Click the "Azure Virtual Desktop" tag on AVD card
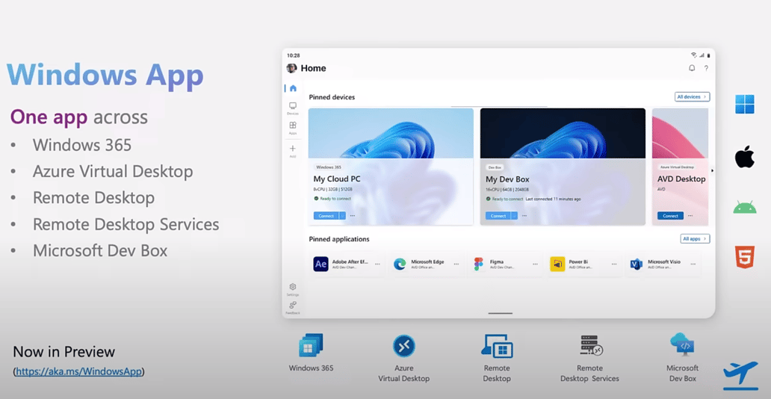The height and width of the screenshot is (399, 771). pyautogui.click(x=677, y=167)
